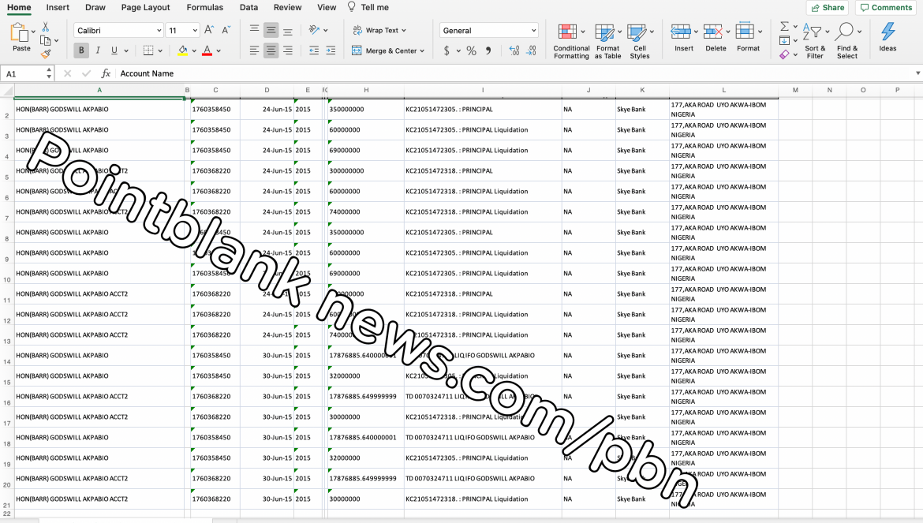
Task: Open Cell Styles gallery
Action: click(639, 41)
